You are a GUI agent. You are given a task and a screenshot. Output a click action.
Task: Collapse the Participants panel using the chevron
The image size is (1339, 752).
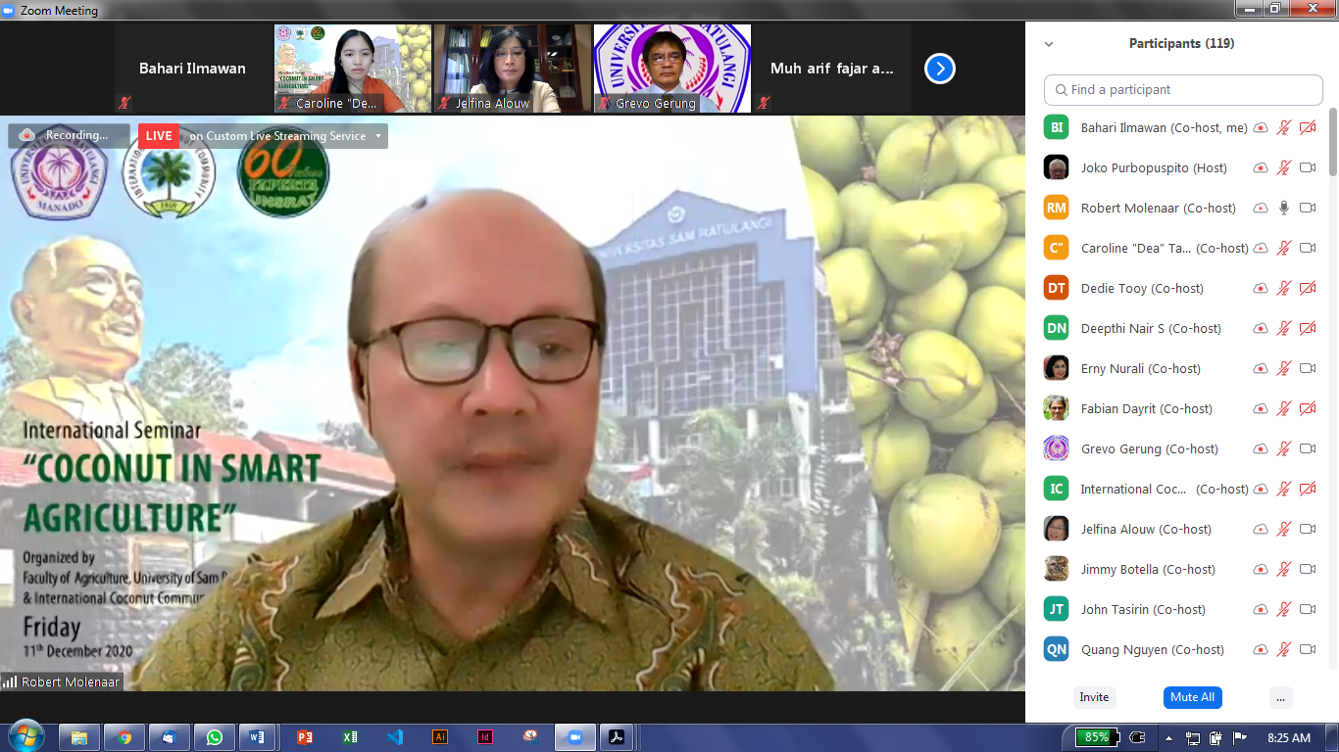1049,44
